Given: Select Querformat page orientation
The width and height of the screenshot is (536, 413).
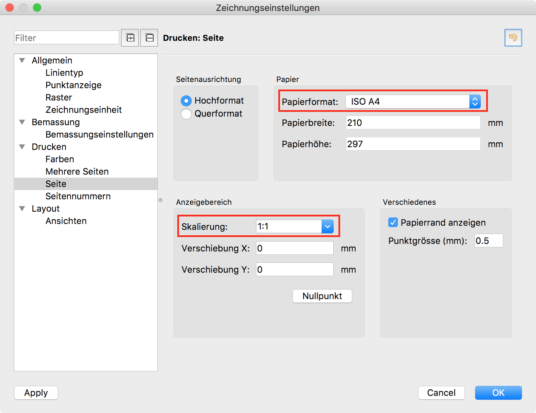Looking at the screenshot, I should (x=186, y=114).
